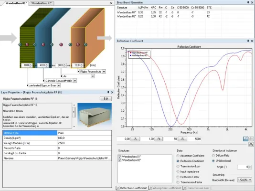255x191 pixels.
Task: Switch to table view icon
Action: click(x=251, y=139)
